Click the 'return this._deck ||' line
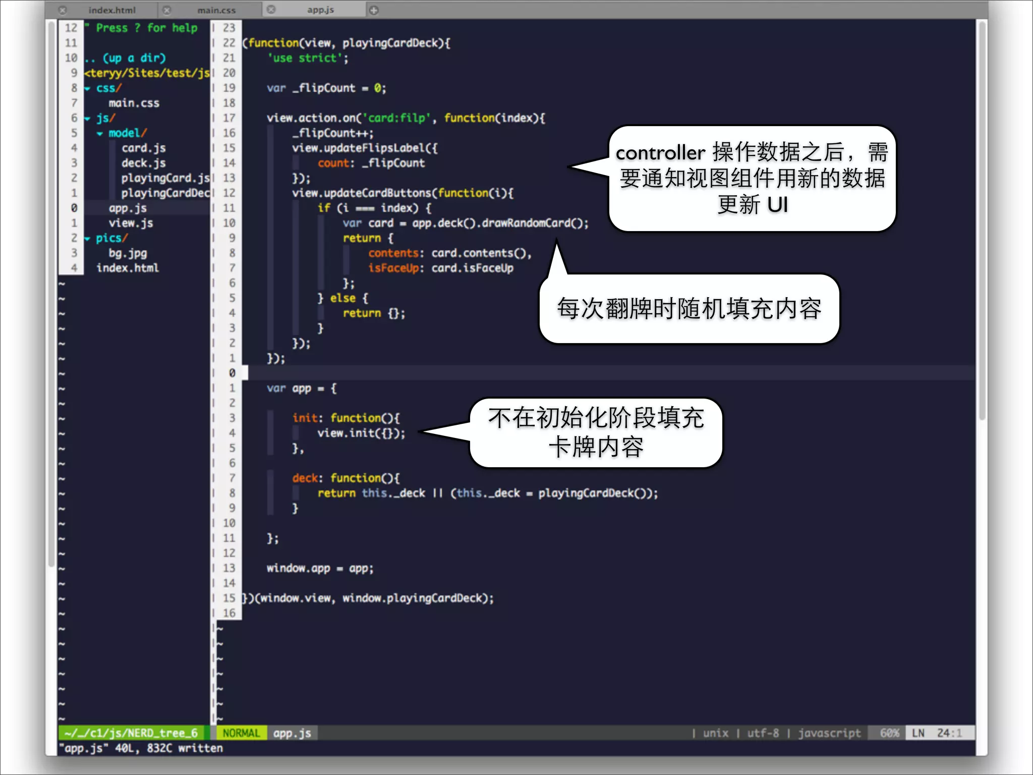Screen dimensions: 1033x775 pos(488,493)
